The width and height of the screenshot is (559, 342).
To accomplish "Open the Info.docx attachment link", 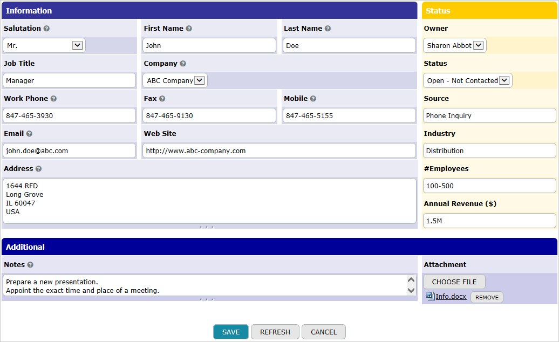I will point(451,296).
